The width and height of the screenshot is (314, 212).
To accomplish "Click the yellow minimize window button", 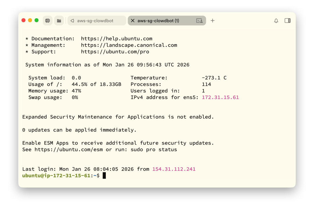I will pos(30,20).
